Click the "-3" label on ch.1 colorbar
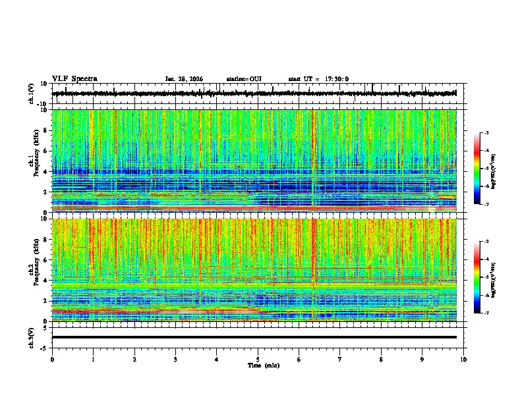This screenshot has height=403, width=522. tap(486, 133)
